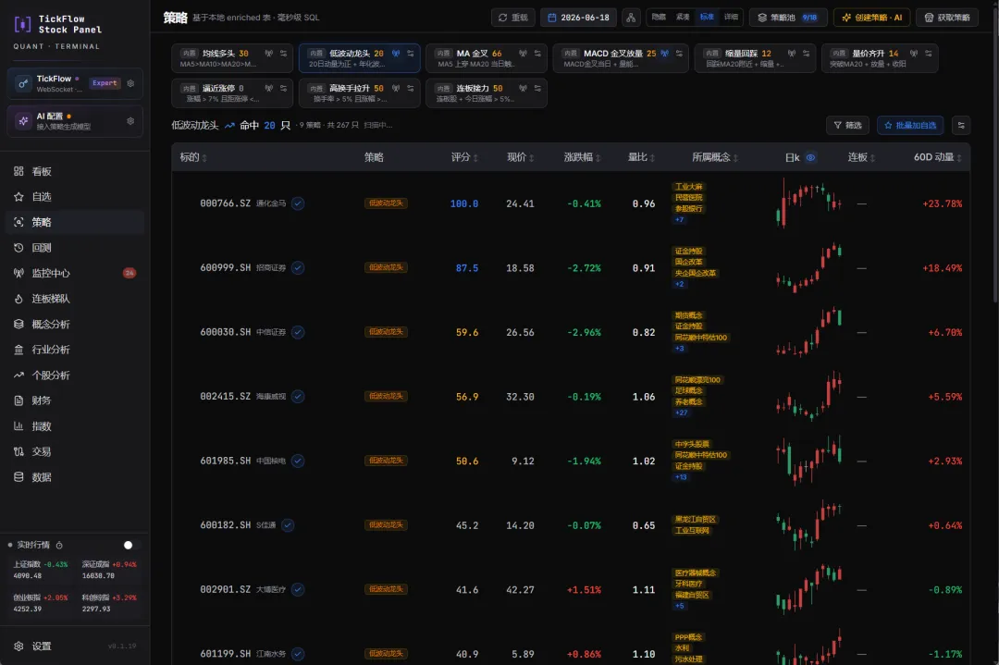The width and height of the screenshot is (999, 665).
Task: Click refresh icon next to 实时行情
Action: coord(59,546)
